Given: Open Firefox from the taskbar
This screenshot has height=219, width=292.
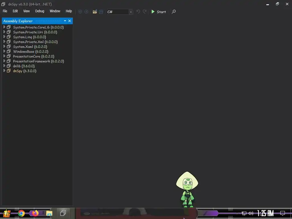Looking at the screenshot, I should [35, 213].
